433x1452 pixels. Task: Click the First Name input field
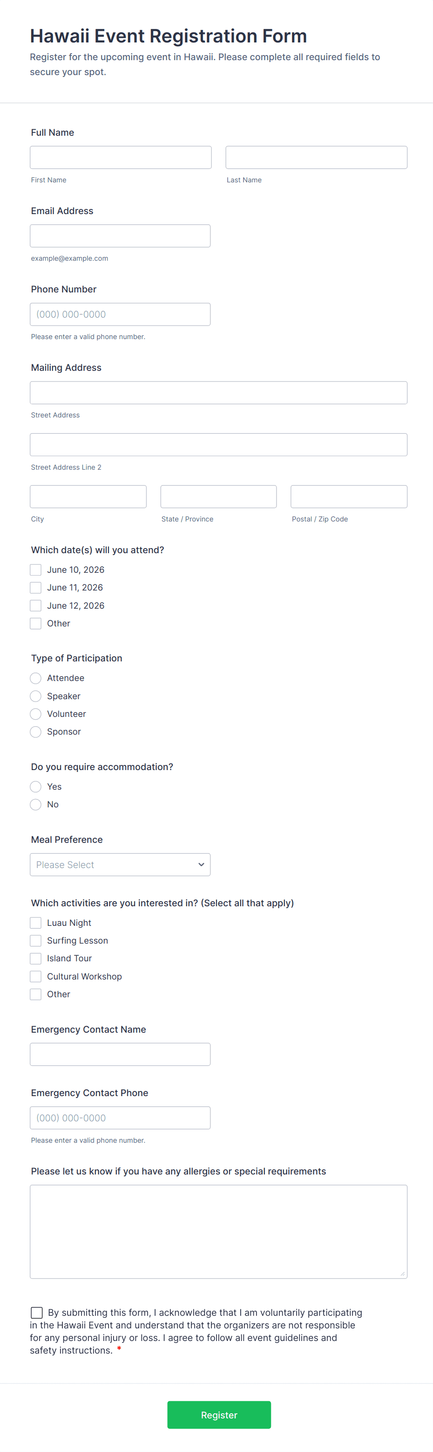pos(121,157)
